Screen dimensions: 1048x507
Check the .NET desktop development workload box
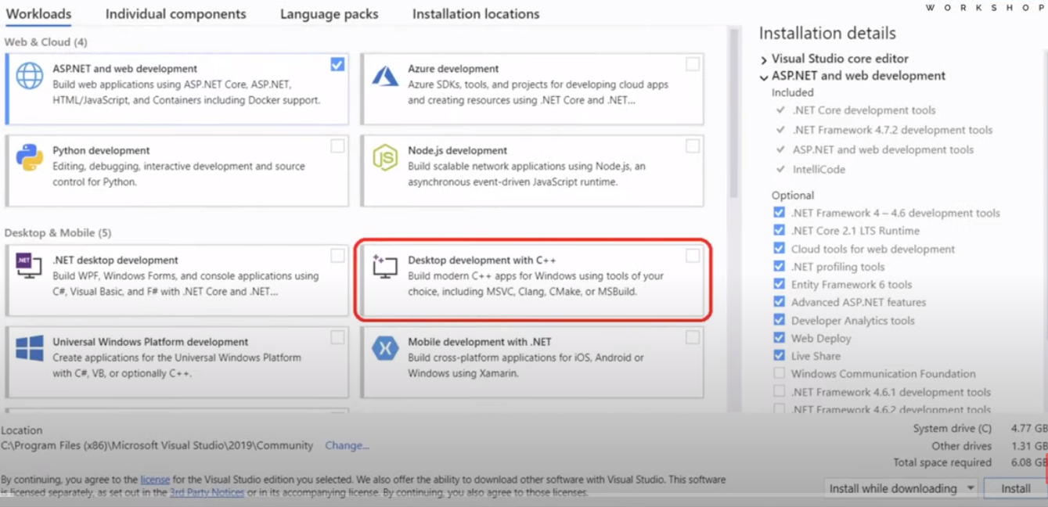(337, 255)
